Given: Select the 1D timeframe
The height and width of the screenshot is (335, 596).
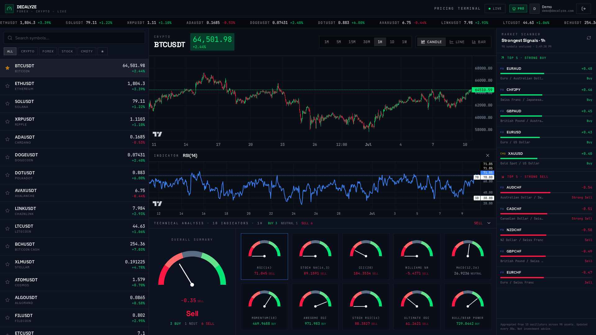Looking at the screenshot, I should tap(392, 42).
